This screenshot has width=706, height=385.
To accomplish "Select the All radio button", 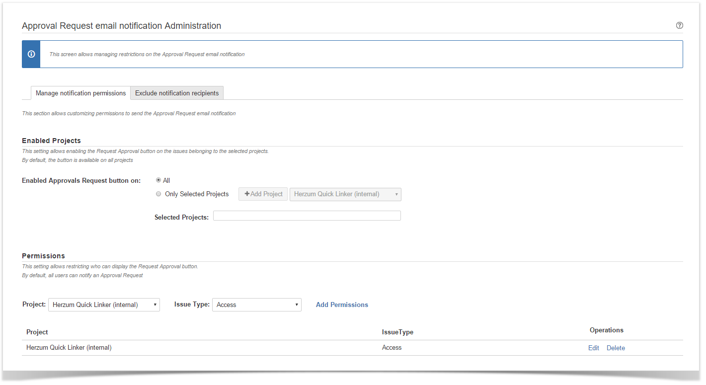I will pyautogui.click(x=158, y=180).
